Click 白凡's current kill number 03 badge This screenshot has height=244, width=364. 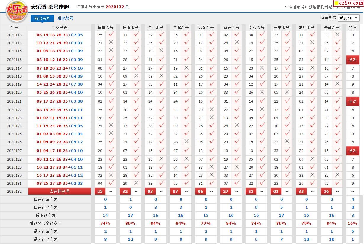point(150,192)
